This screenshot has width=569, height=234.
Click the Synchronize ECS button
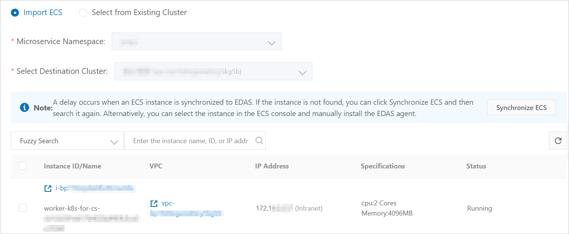pyautogui.click(x=521, y=108)
